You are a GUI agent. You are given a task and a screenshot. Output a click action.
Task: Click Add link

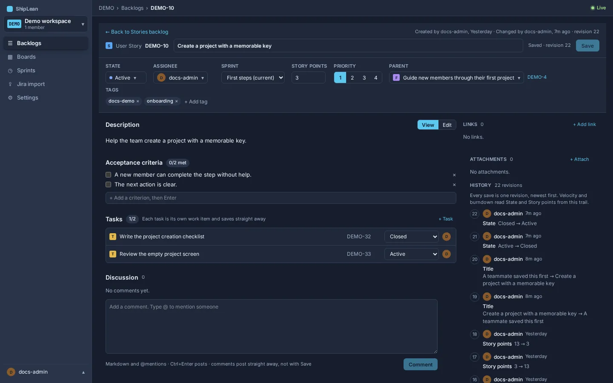pos(584,125)
